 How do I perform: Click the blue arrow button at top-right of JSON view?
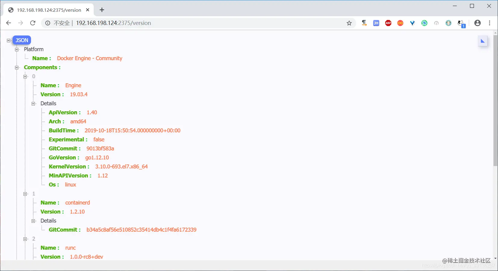(483, 41)
